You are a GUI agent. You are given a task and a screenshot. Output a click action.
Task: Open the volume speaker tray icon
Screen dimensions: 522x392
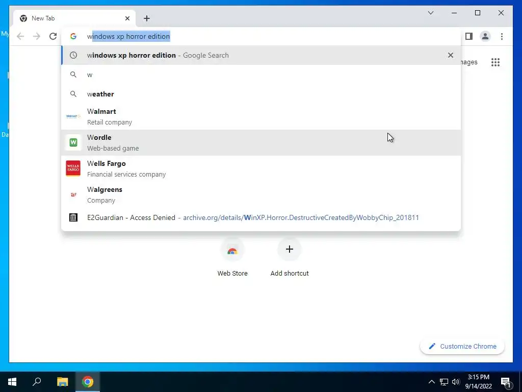456,382
